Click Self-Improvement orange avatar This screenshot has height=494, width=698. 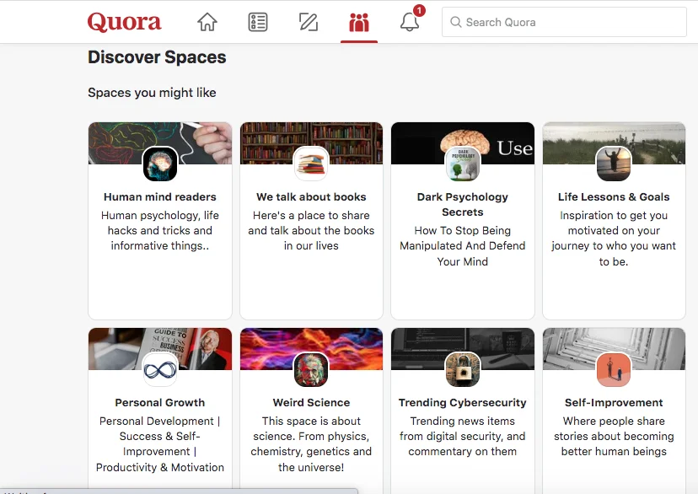point(614,369)
